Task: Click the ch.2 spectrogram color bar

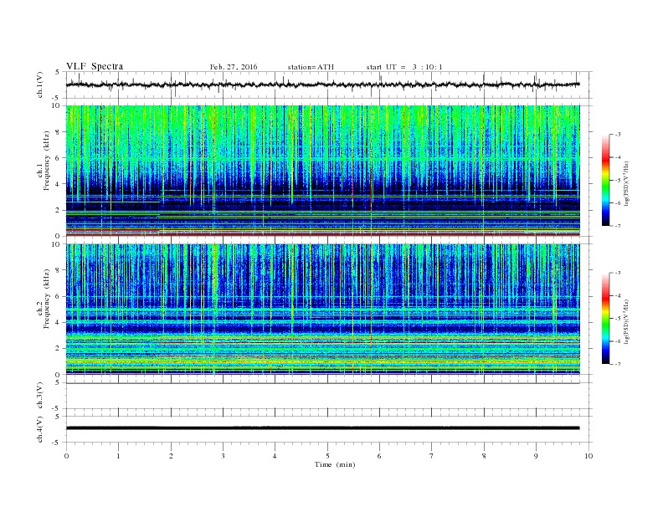Action: tap(605, 318)
